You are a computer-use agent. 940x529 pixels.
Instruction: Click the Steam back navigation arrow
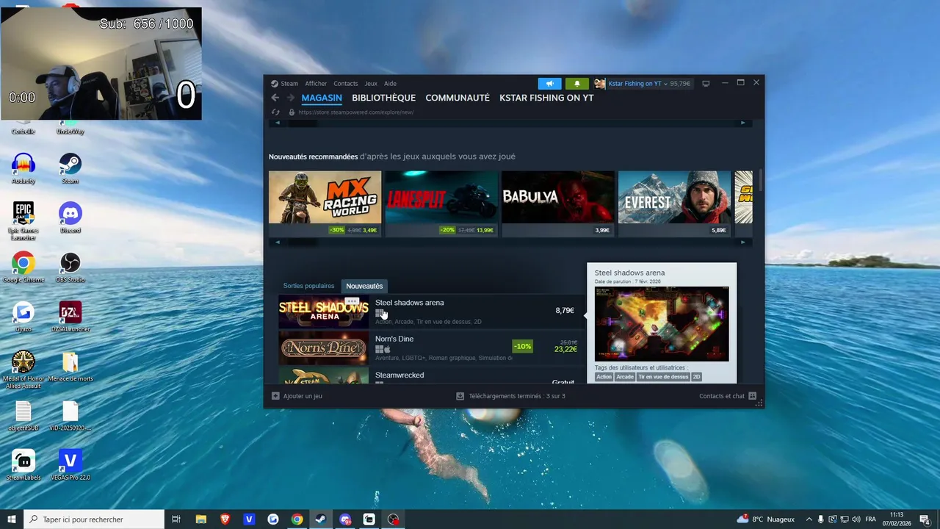pos(275,98)
